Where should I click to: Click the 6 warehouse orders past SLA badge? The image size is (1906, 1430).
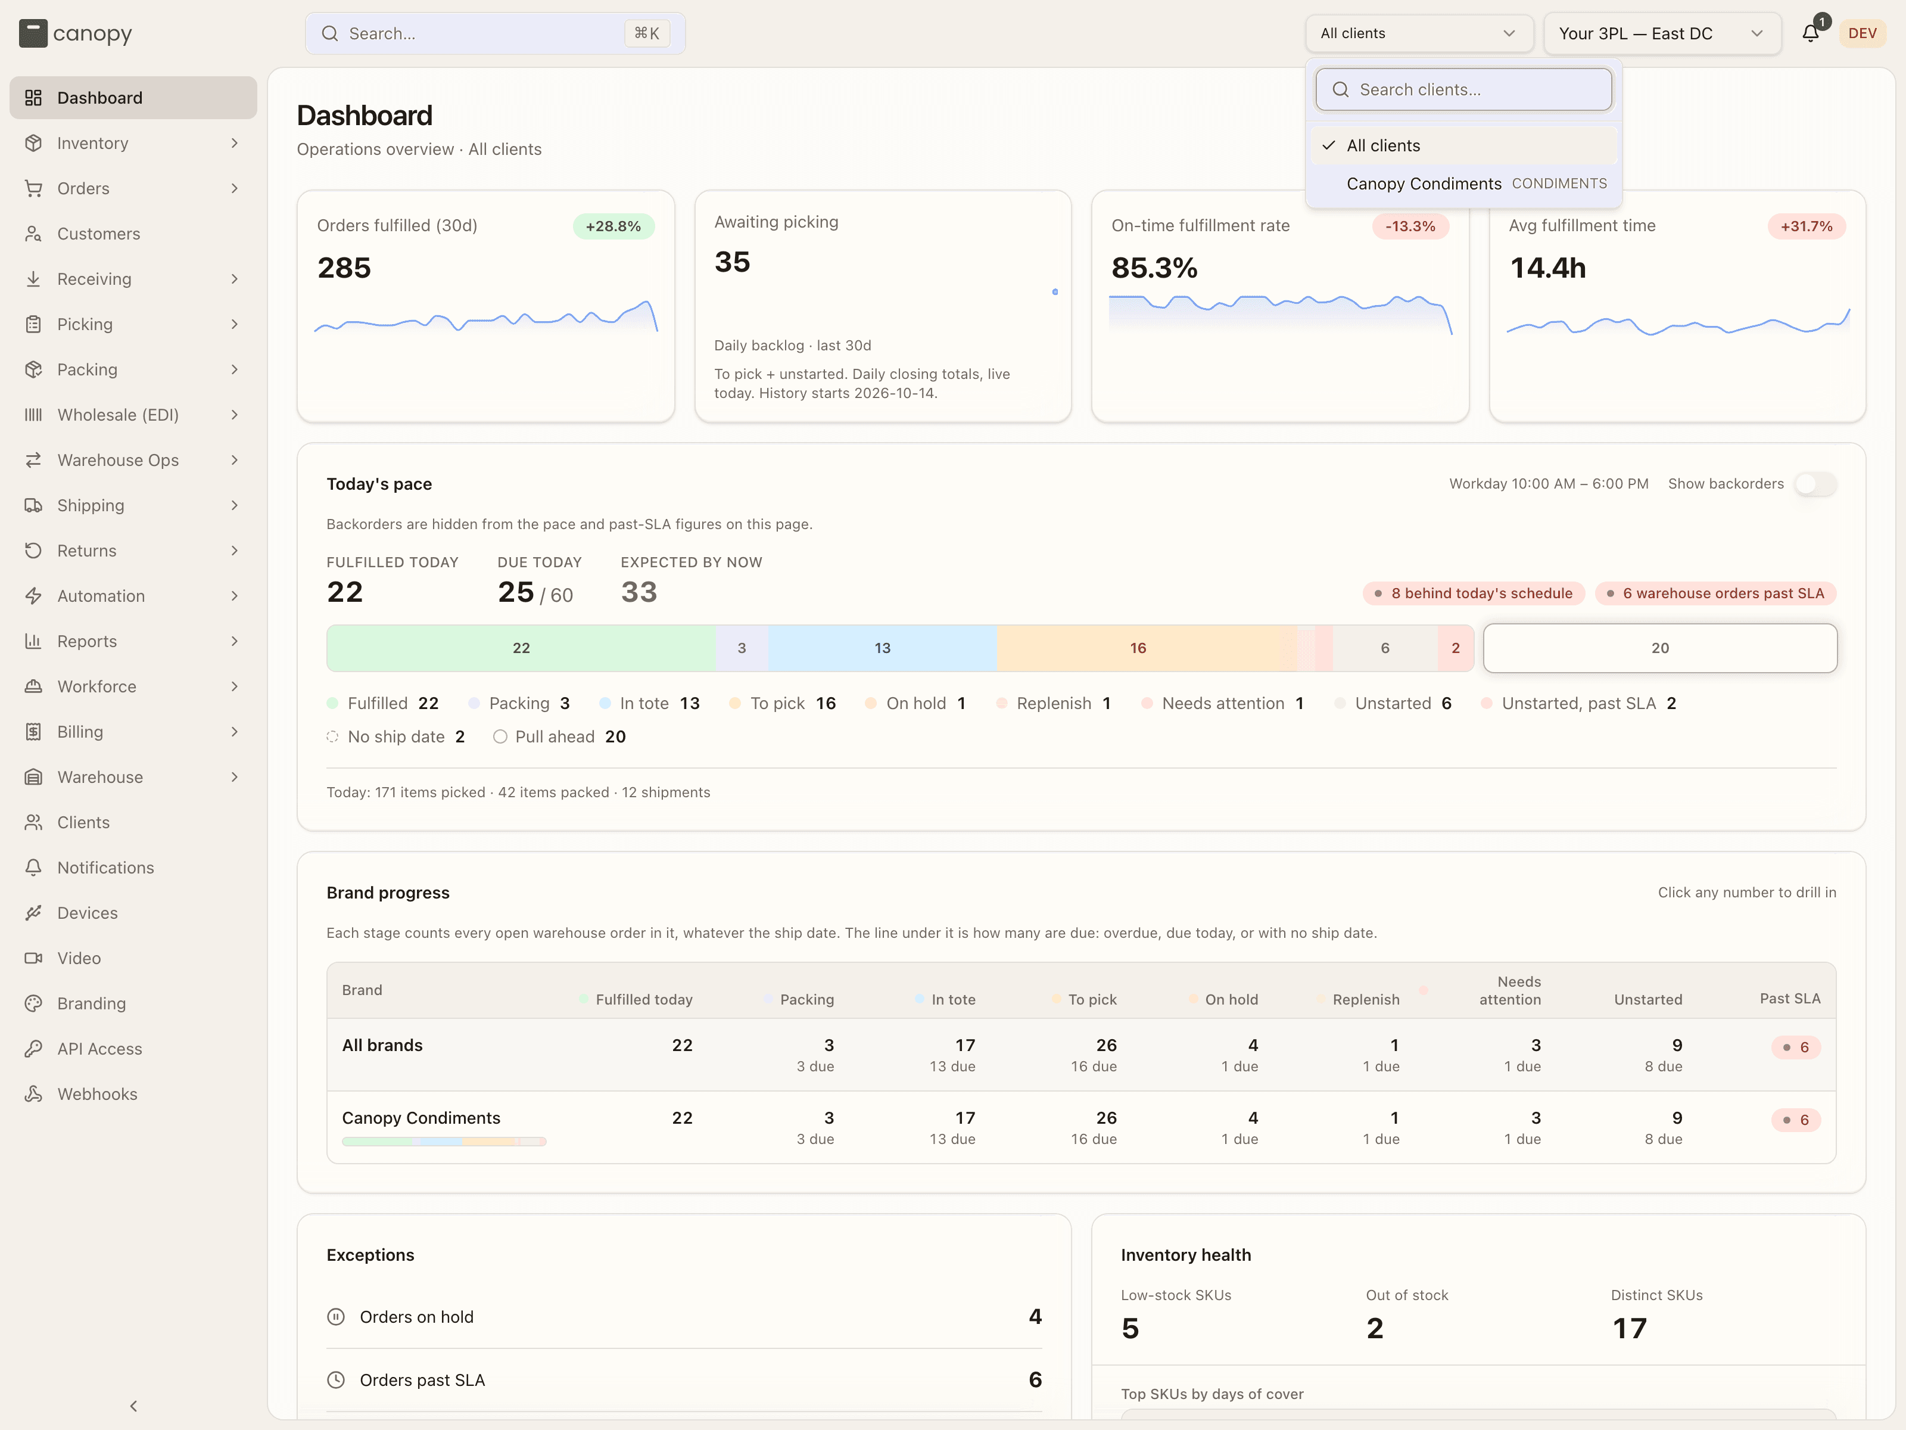pos(1715,593)
